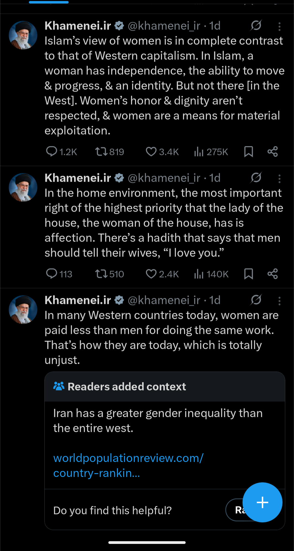Open three-dot menu on the Western countries tweet
Screen dimensions: 294x551
click(x=279, y=301)
